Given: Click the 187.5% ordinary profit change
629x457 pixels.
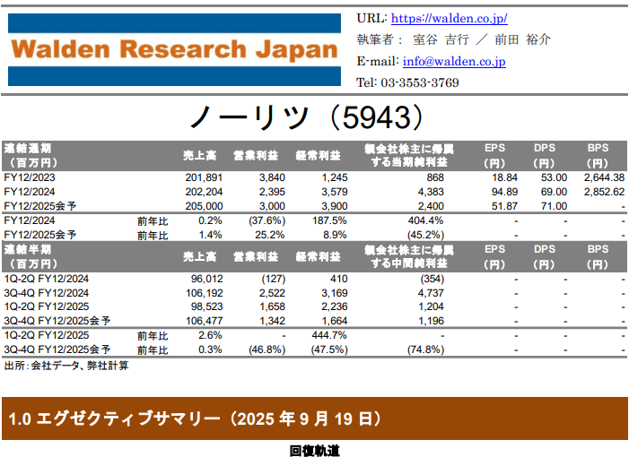Looking at the screenshot, I should click(x=329, y=220).
